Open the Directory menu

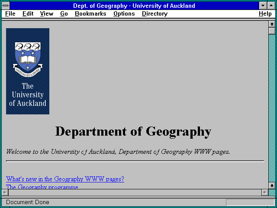tap(155, 13)
